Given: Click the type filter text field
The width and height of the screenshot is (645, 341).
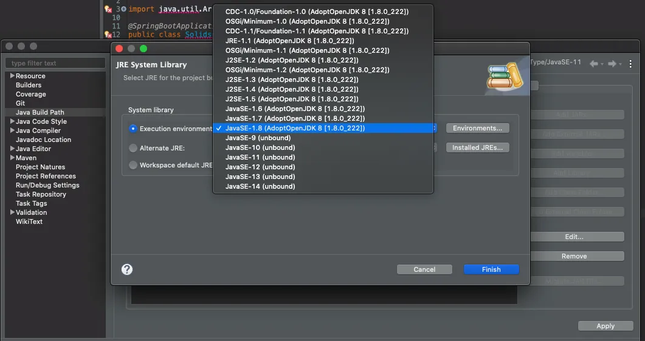Looking at the screenshot, I should (x=55, y=63).
